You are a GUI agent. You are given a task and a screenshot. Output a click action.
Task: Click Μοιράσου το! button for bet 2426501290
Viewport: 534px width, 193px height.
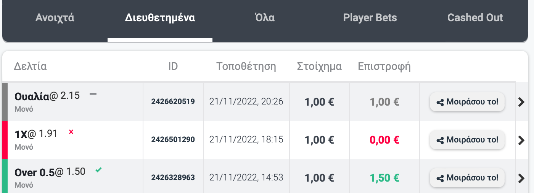pyautogui.click(x=467, y=140)
